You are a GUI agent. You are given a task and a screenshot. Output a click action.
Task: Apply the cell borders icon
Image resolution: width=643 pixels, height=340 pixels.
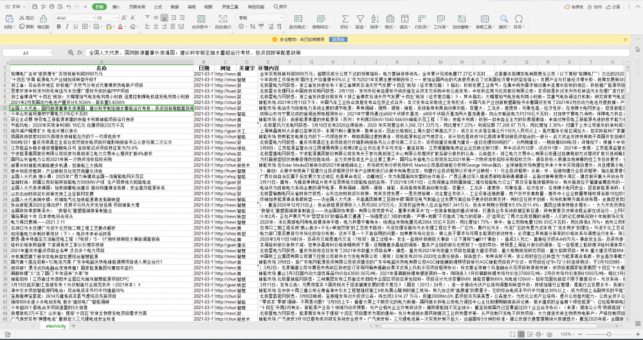[84, 27]
